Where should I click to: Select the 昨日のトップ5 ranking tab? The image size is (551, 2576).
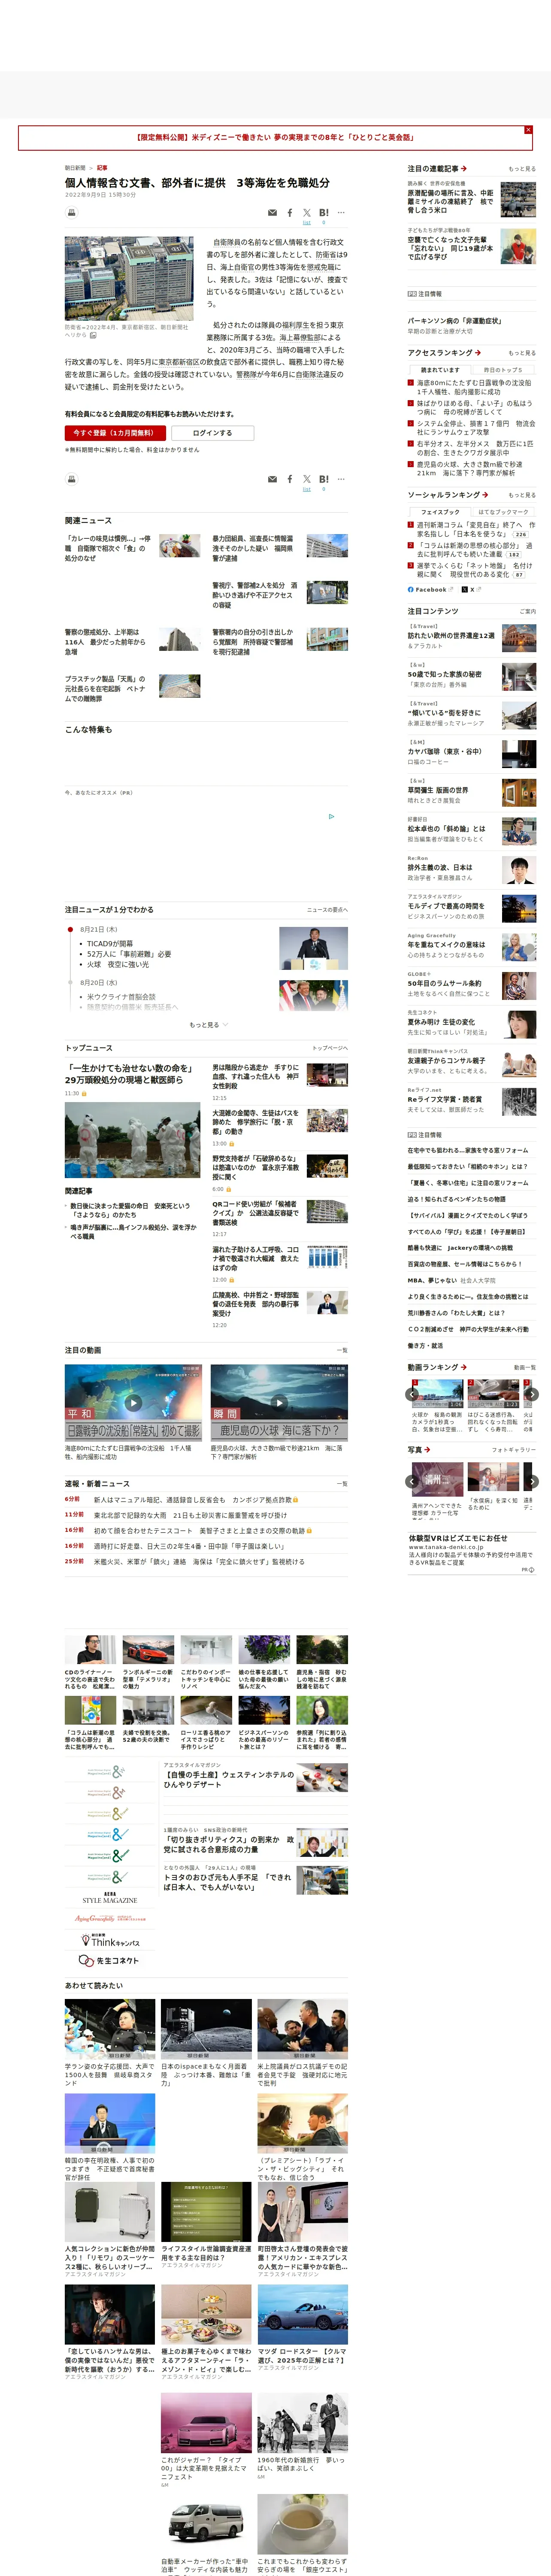[x=503, y=370]
